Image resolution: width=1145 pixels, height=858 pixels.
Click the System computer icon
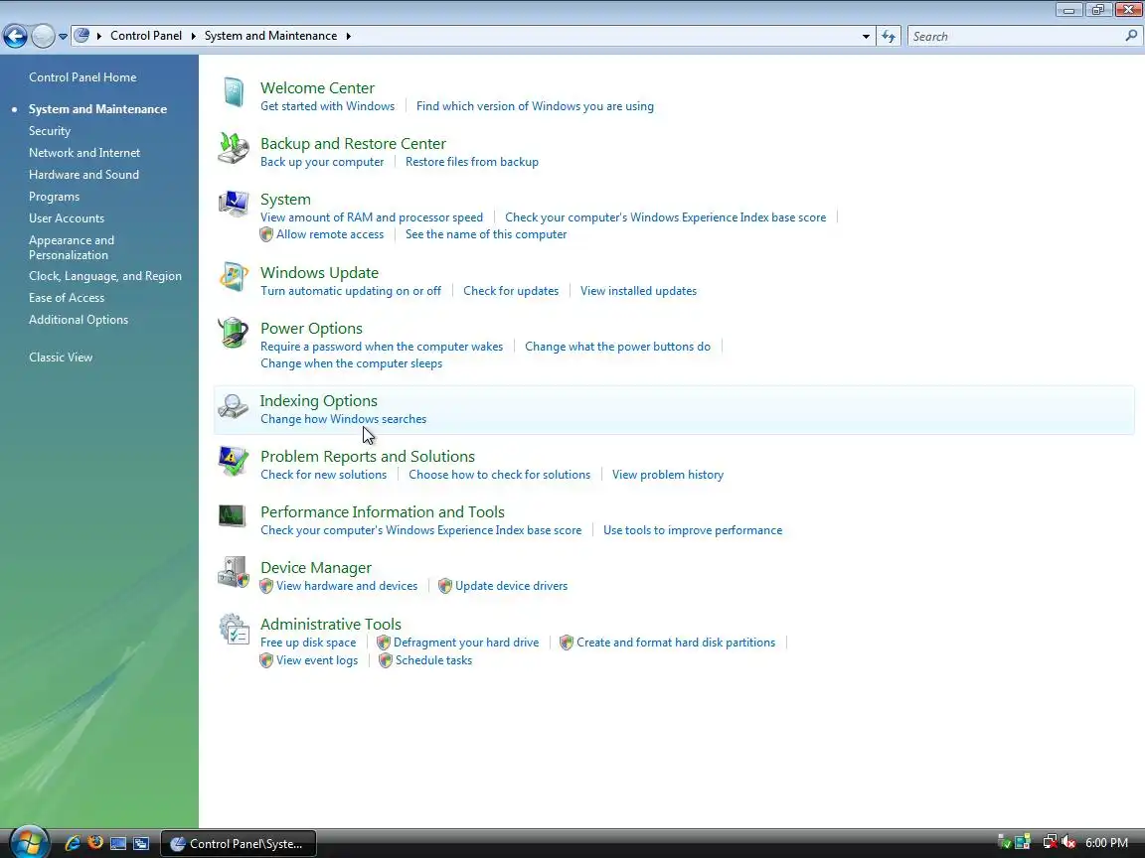[x=233, y=204]
